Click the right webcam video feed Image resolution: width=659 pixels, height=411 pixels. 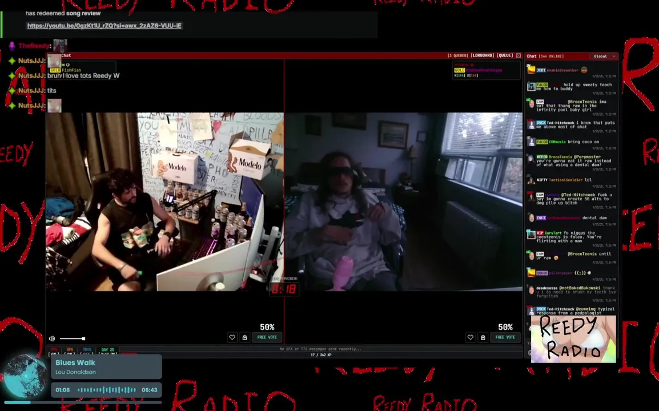tap(404, 202)
